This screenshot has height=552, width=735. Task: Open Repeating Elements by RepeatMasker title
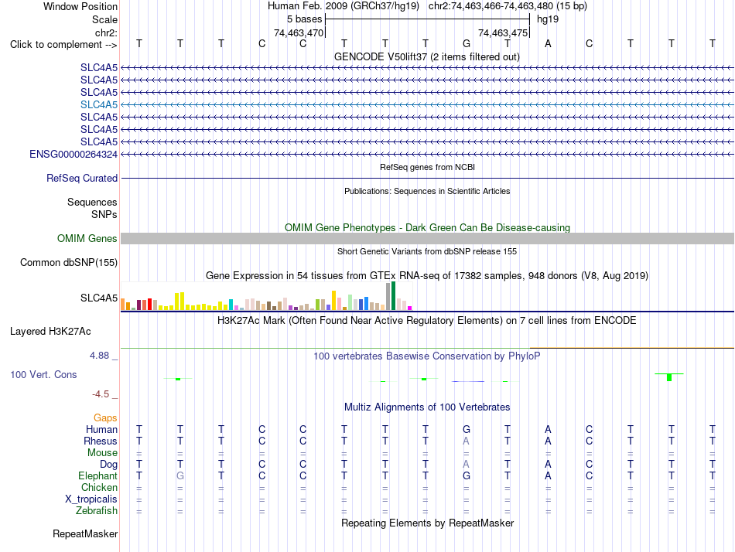(x=427, y=523)
